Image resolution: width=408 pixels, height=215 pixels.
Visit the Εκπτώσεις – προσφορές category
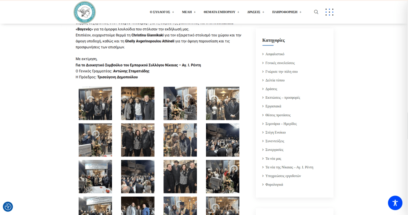pyautogui.click(x=282, y=98)
